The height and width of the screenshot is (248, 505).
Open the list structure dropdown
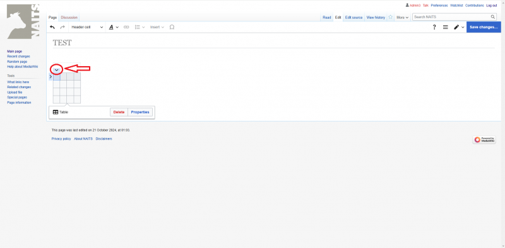[x=140, y=27]
